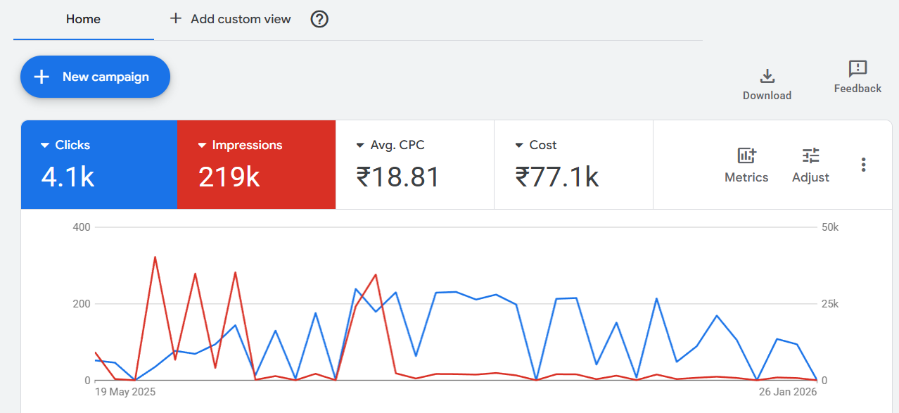Viewport: 899px width, 413px height.
Task: Switch to the Home tab
Action: tap(83, 19)
